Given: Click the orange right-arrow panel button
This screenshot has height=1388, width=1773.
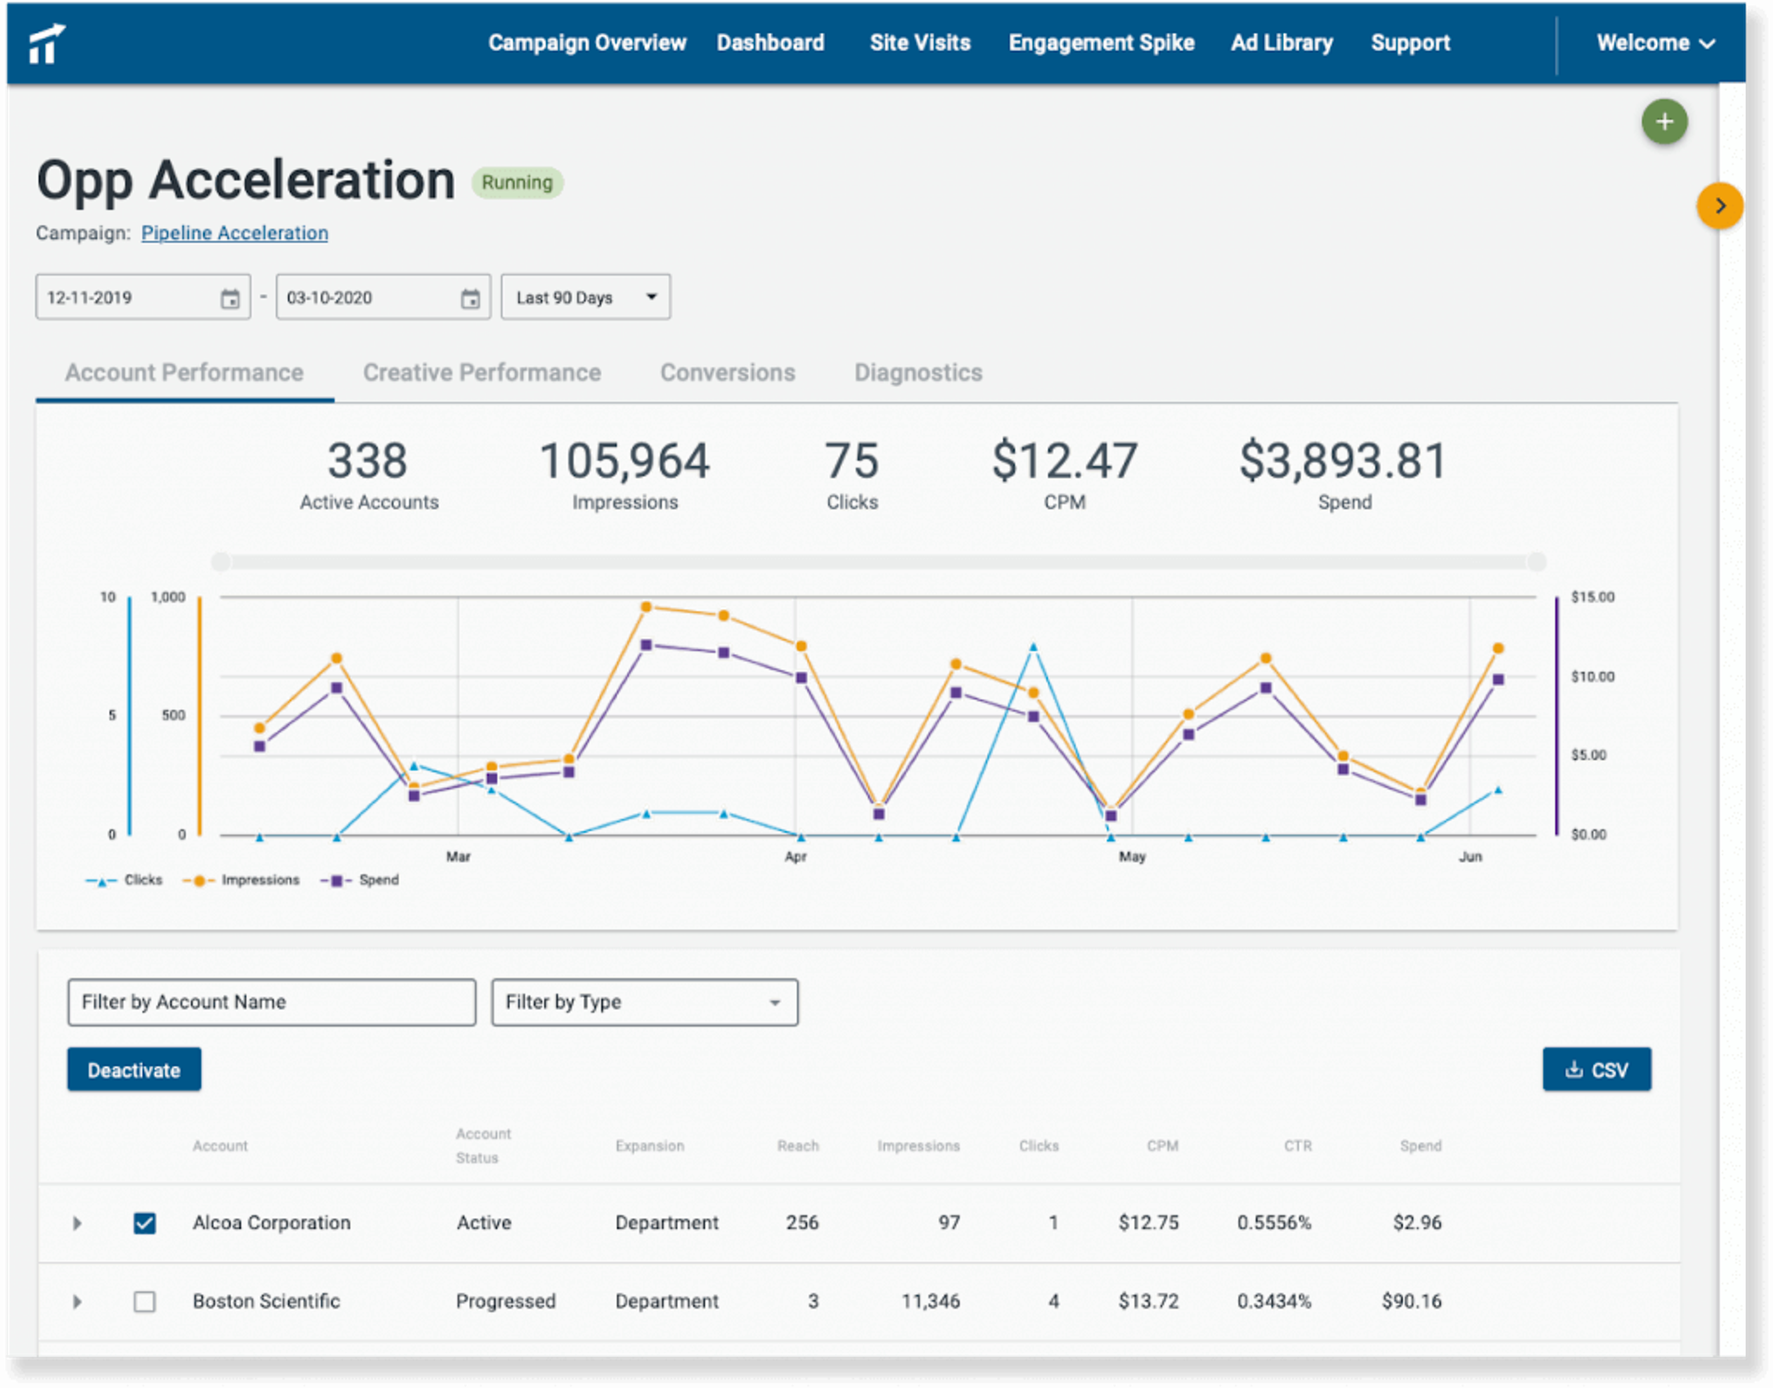Looking at the screenshot, I should (x=1719, y=206).
